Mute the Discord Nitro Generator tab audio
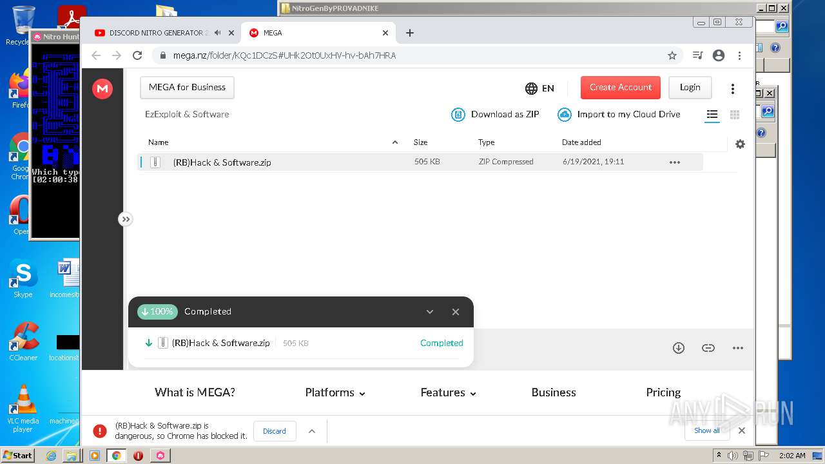 [218, 33]
